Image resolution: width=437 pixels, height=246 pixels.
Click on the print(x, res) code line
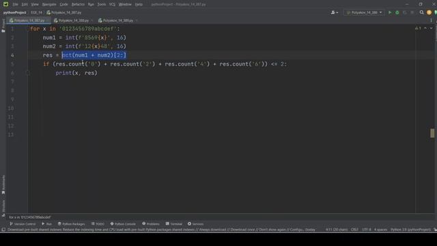click(76, 73)
